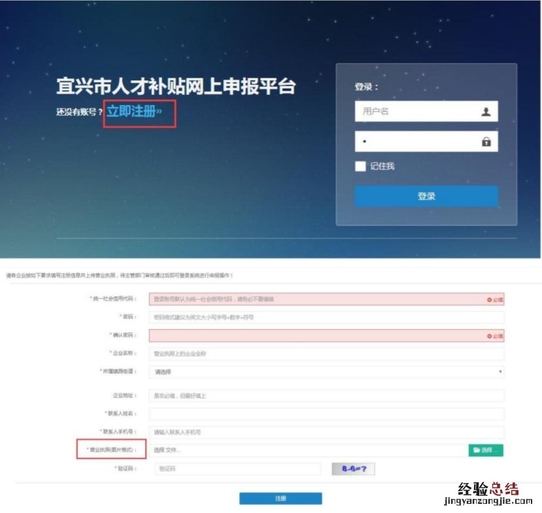This screenshot has width=542, height=513.
Task: Click the red required-field icon beside confirm password
Action: pos(489,336)
